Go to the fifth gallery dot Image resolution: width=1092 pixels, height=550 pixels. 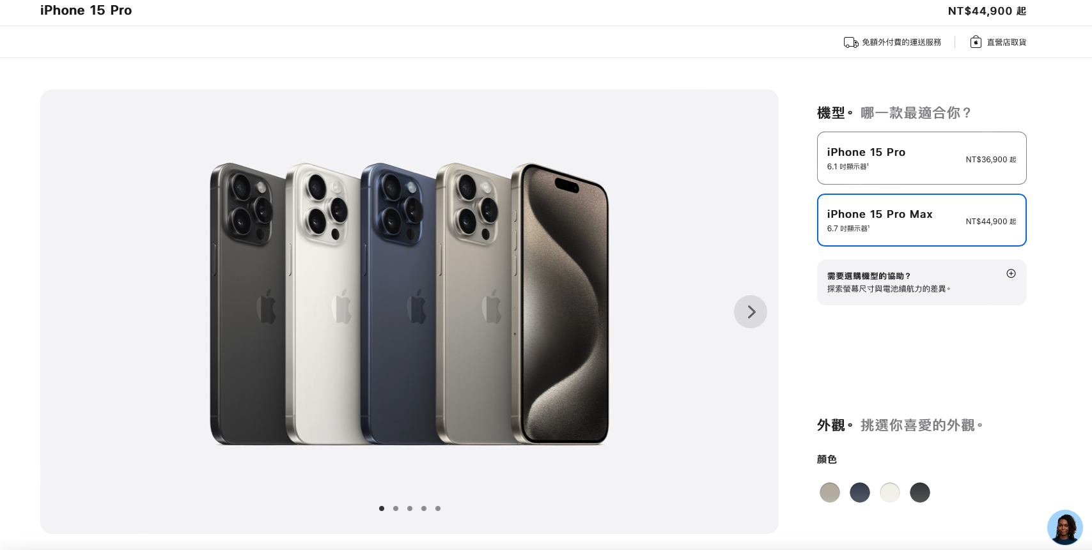[x=438, y=508]
